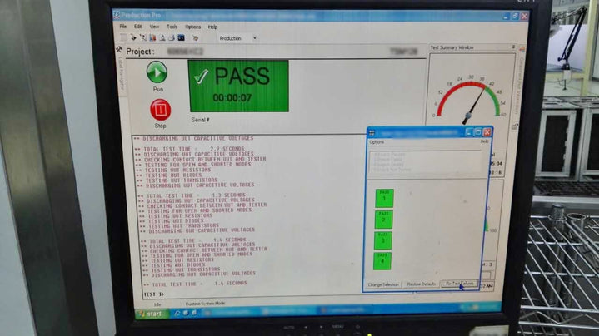Close the Production Pro main window
This screenshot has height=336, width=599.
point(525,16)
